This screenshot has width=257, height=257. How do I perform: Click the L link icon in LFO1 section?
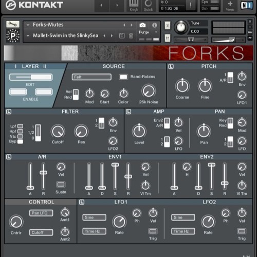pyautogui.click(x=82, y=202)
